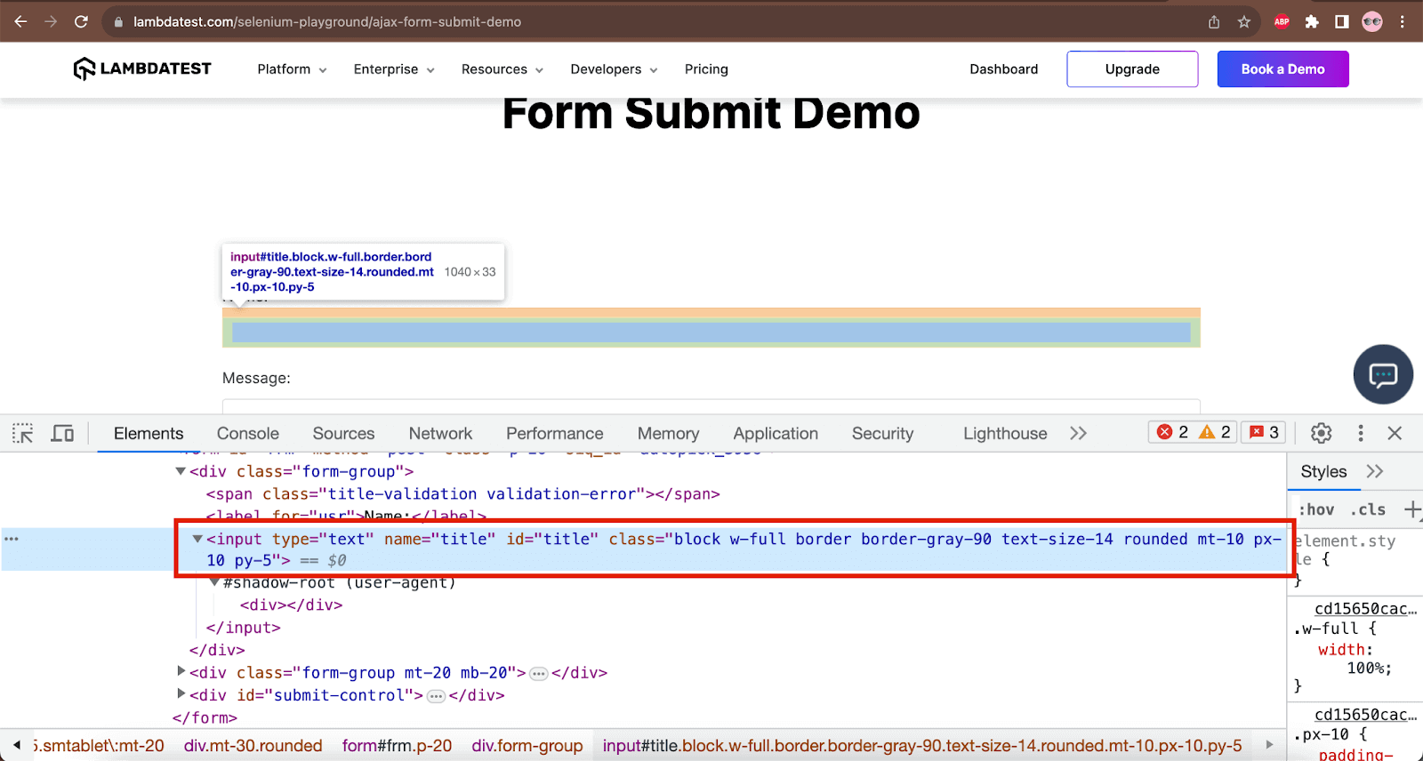
Task: Click the address bar URL
Action: click(x=327, y=21)
